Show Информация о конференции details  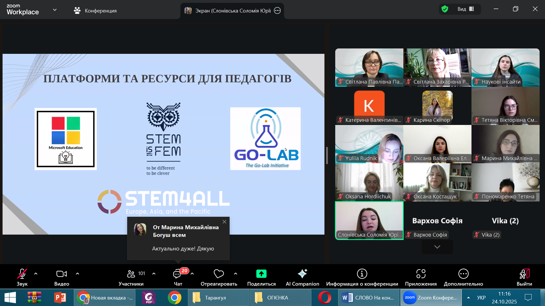click(x=362, y=277)
